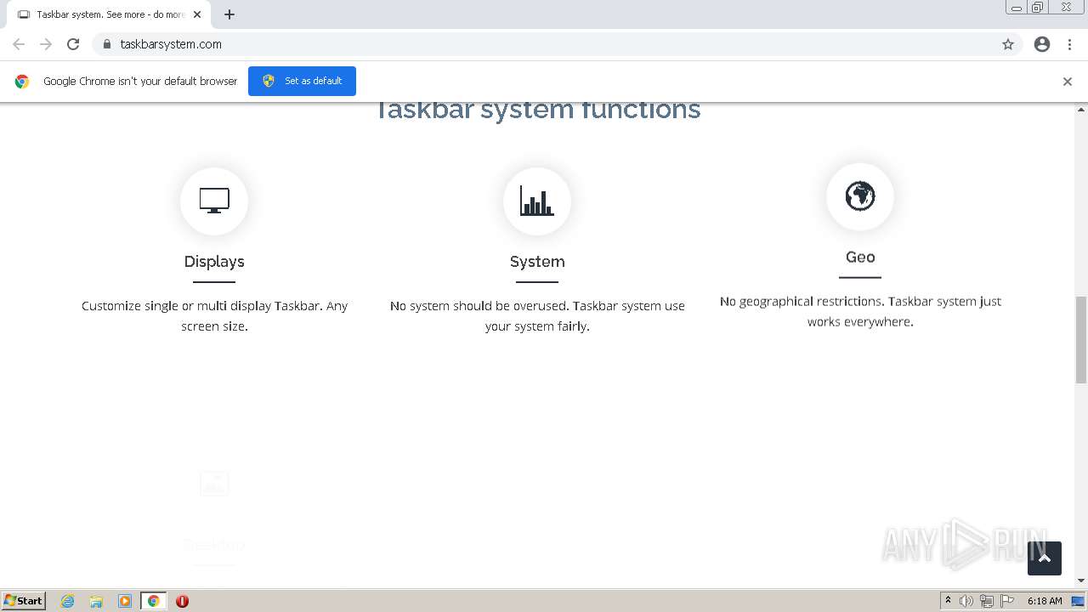
Task: Click the Geo heading
Action: click(860, 257)
